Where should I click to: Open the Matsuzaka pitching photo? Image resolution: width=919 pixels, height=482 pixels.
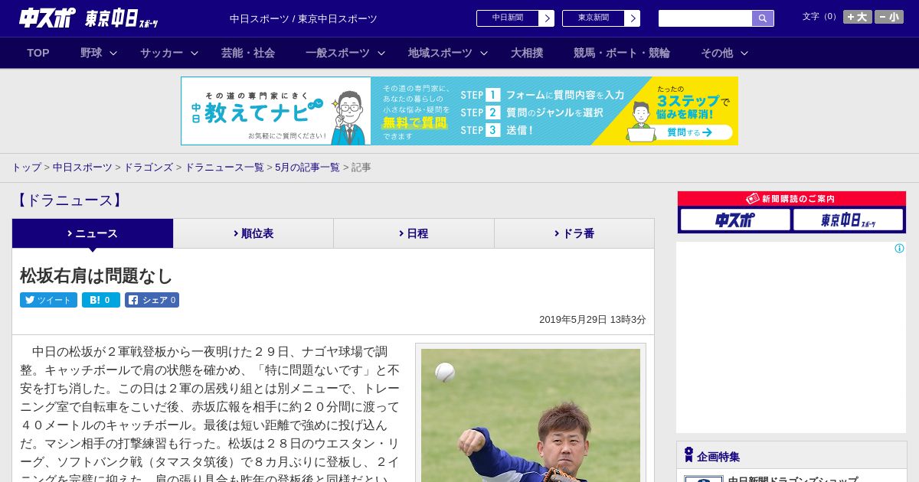tap(531, 415)
